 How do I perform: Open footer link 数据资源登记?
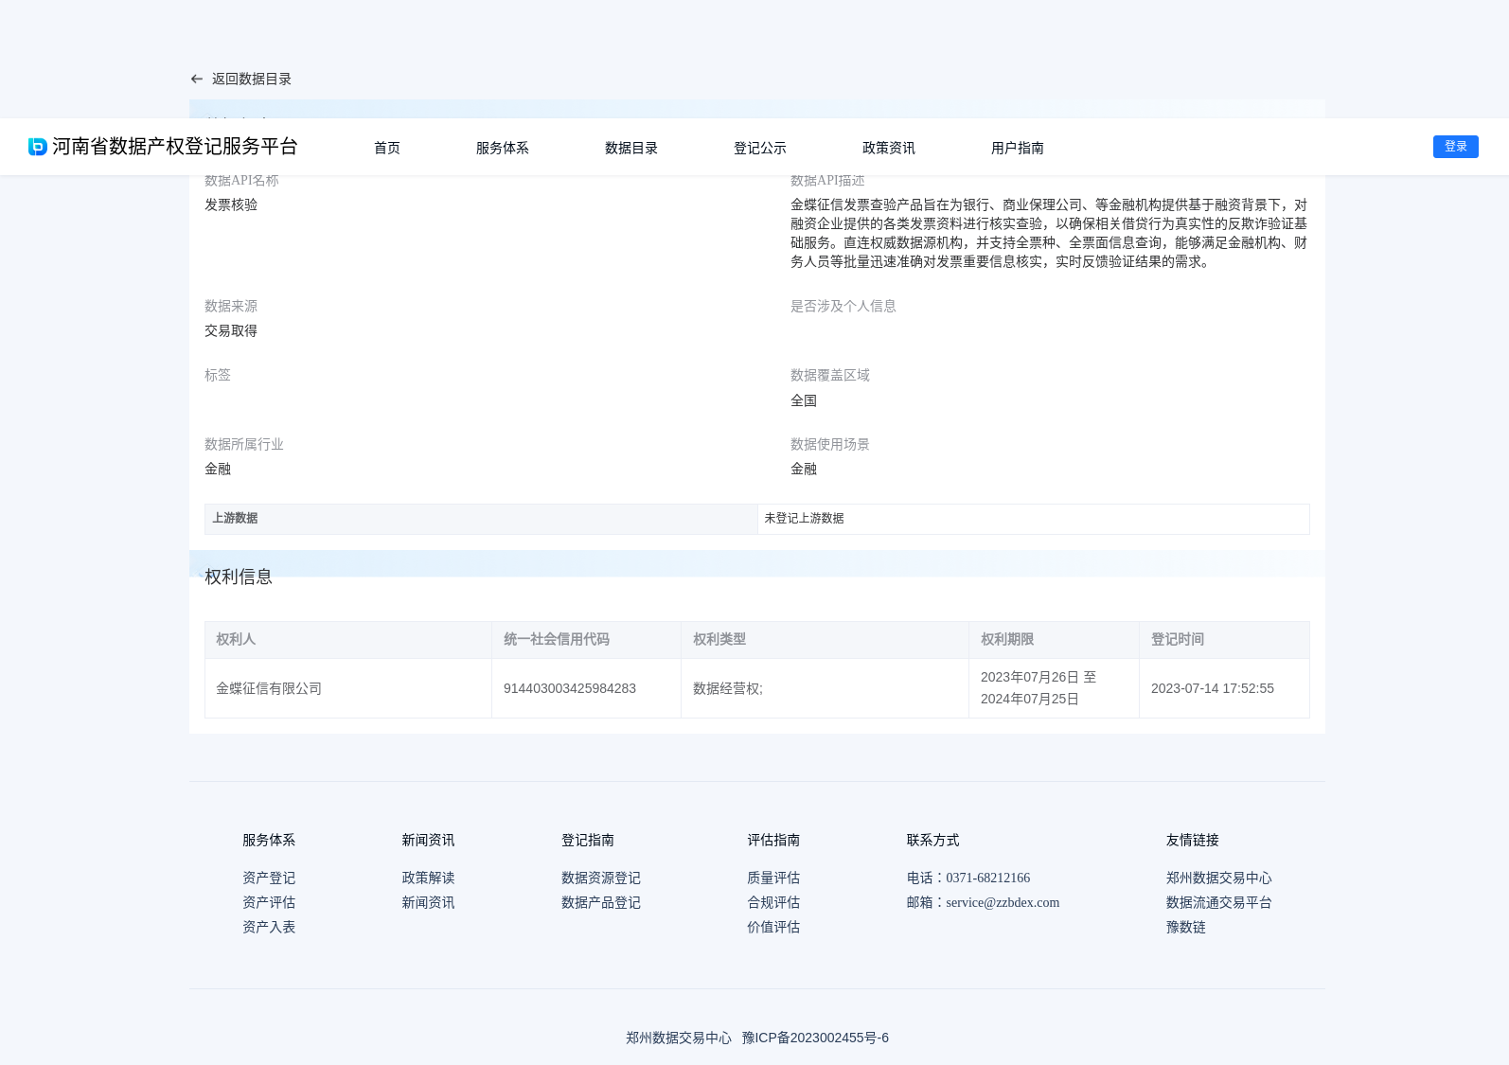pyautogui.click(x=601, y=879)
